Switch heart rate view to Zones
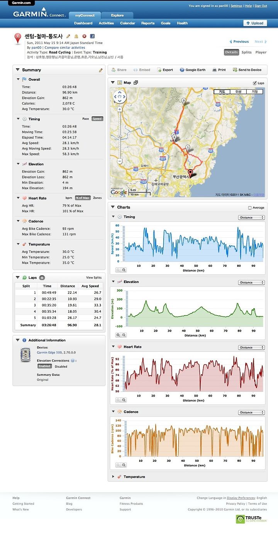Viewport: 278px width, 544px height. coord(97,198)
